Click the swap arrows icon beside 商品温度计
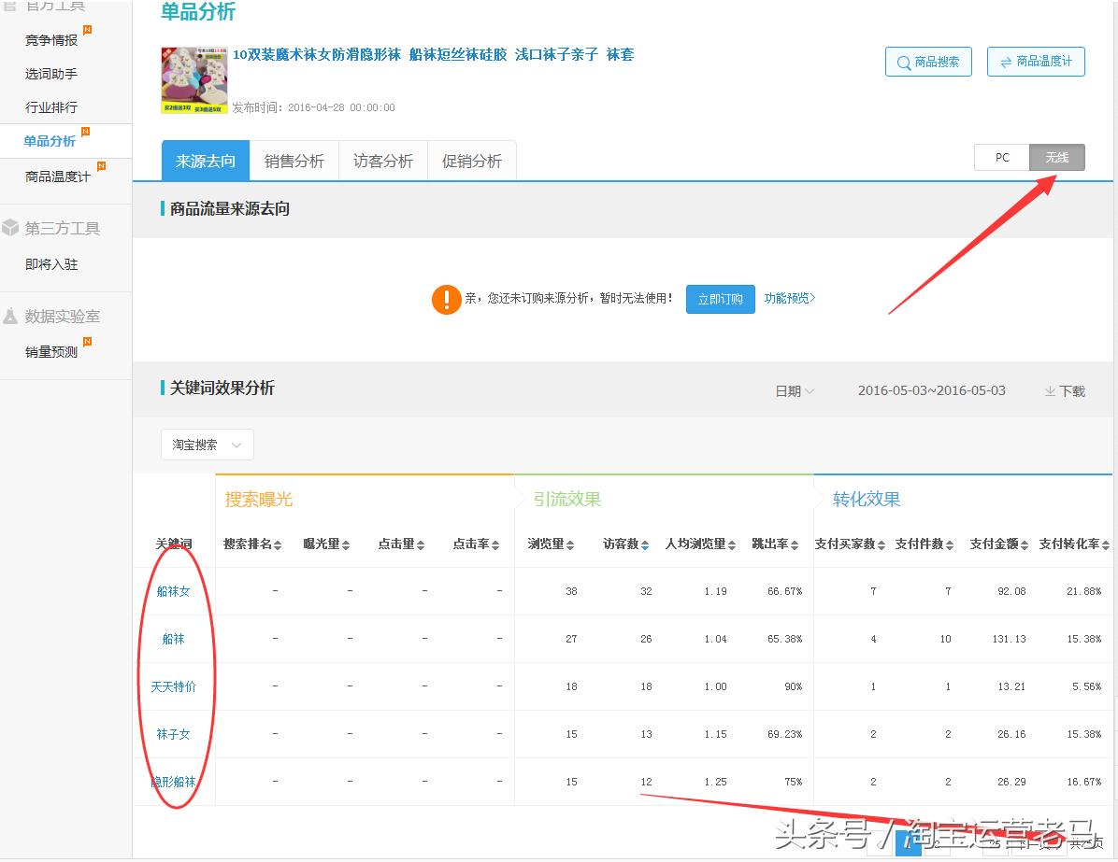1118x862 pixels. pyautogui.click(x=1007, y=62)
